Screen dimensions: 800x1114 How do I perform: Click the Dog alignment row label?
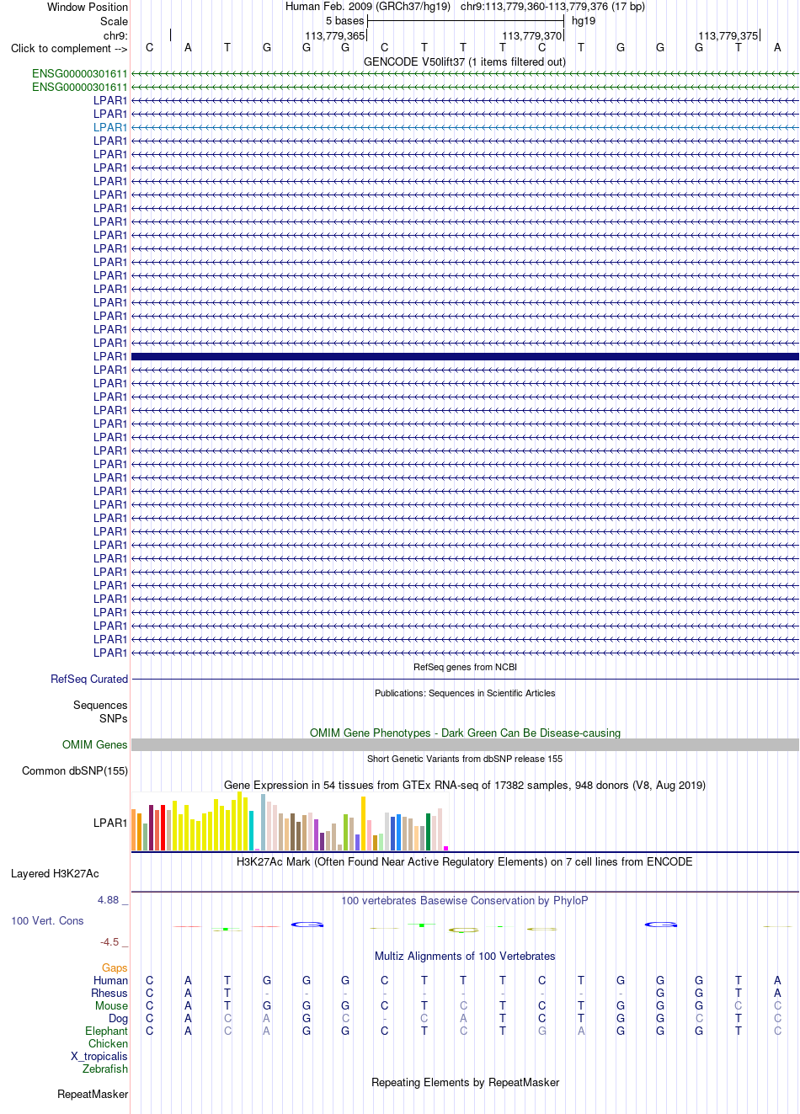(119, 1018)
